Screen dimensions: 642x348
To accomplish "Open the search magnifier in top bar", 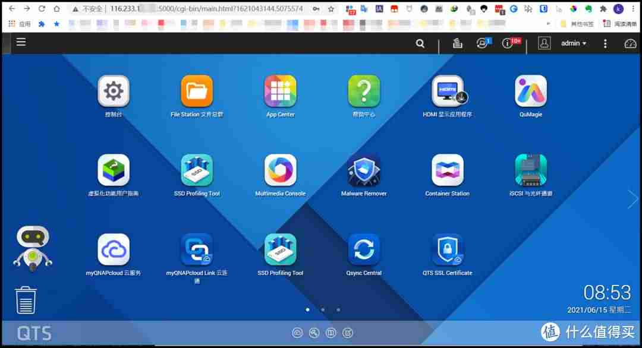I will (x=420, y=43).
